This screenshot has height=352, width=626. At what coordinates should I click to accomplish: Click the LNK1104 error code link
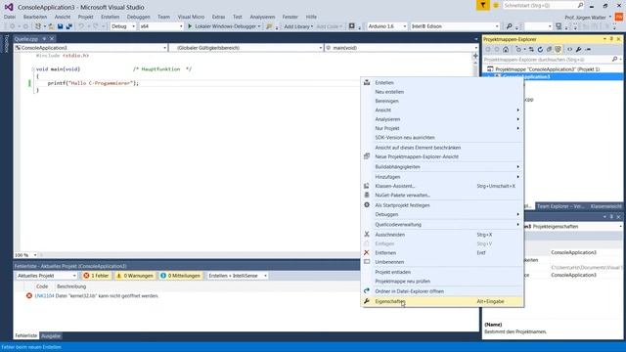[44, 296]
